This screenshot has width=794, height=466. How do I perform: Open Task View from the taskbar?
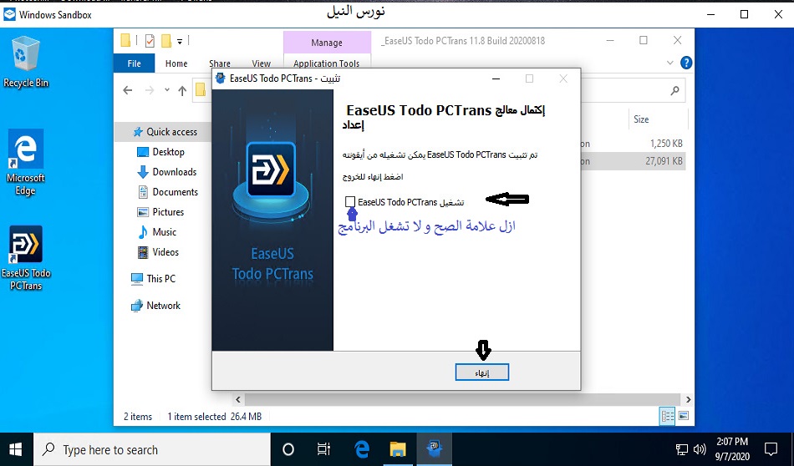click(324, 449)
